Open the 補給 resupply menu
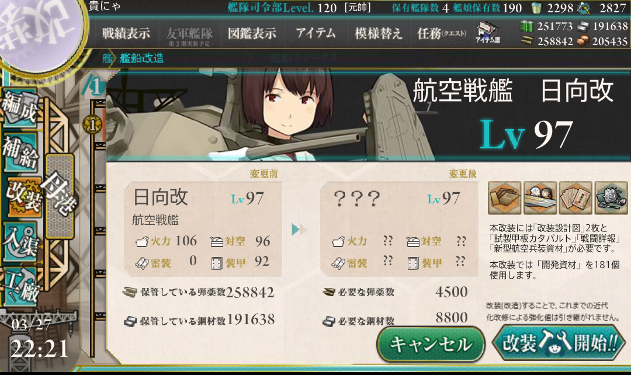 (20, 152)
